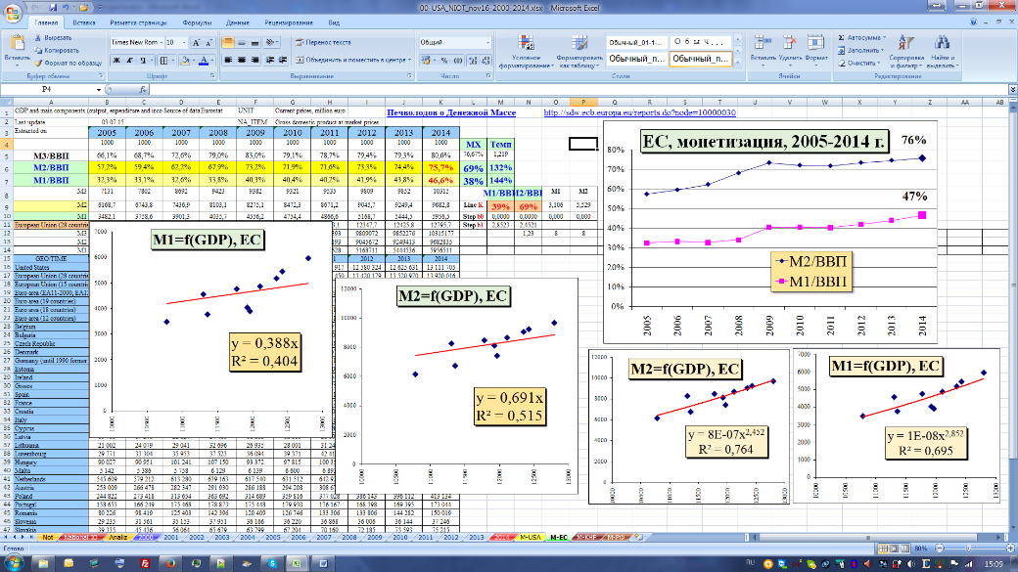Select the M-USA sheet tab
Screen dimensions: 1018x572
[x=530, y=538]
